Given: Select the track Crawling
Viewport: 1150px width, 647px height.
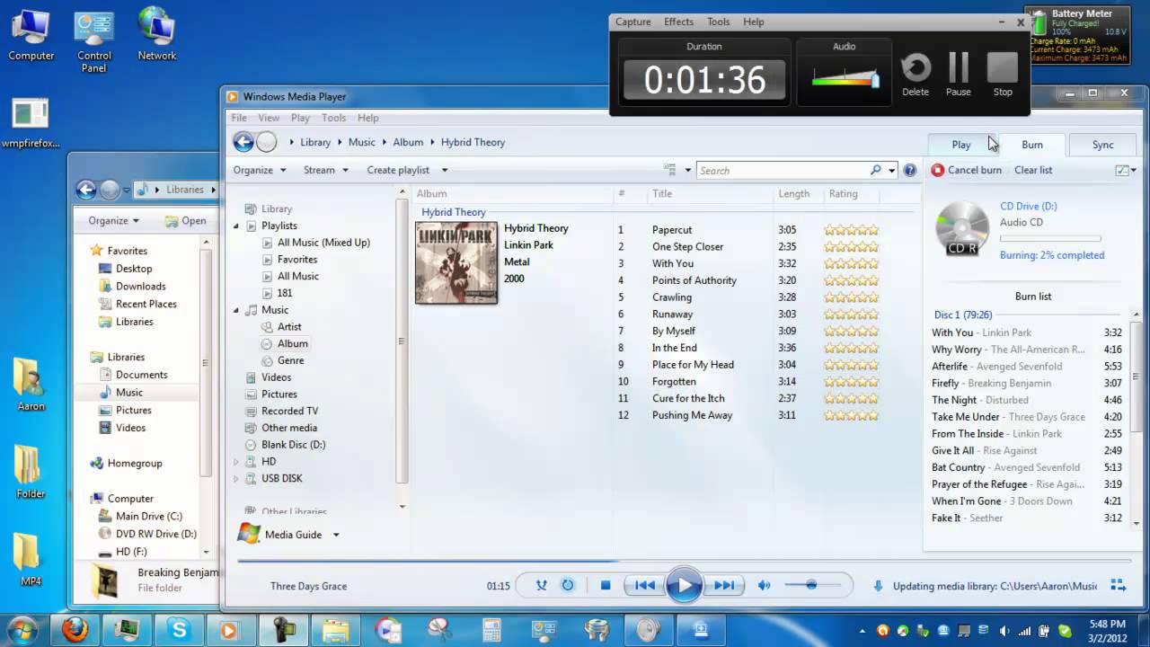Looking at the screenshot, I should 672,297.
